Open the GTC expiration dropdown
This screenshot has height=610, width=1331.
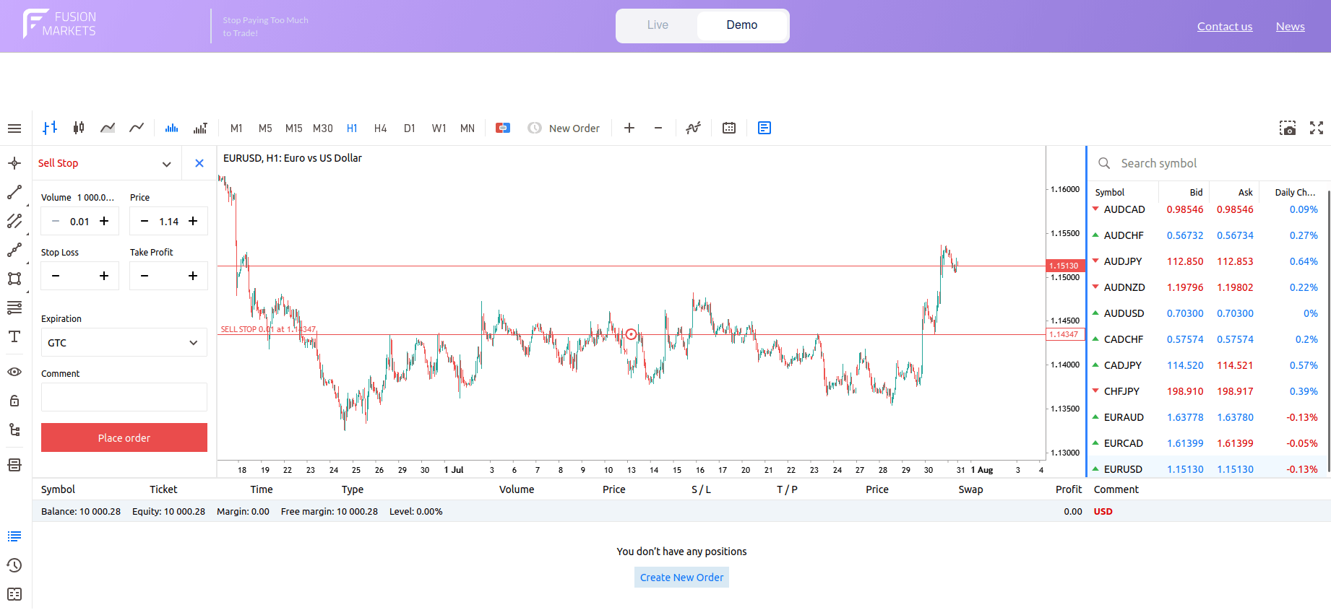point(124,342)
